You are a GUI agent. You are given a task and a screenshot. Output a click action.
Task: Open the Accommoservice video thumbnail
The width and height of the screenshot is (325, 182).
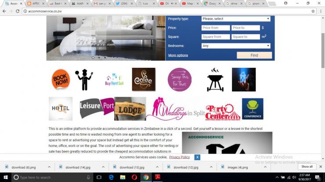(227, 143)
